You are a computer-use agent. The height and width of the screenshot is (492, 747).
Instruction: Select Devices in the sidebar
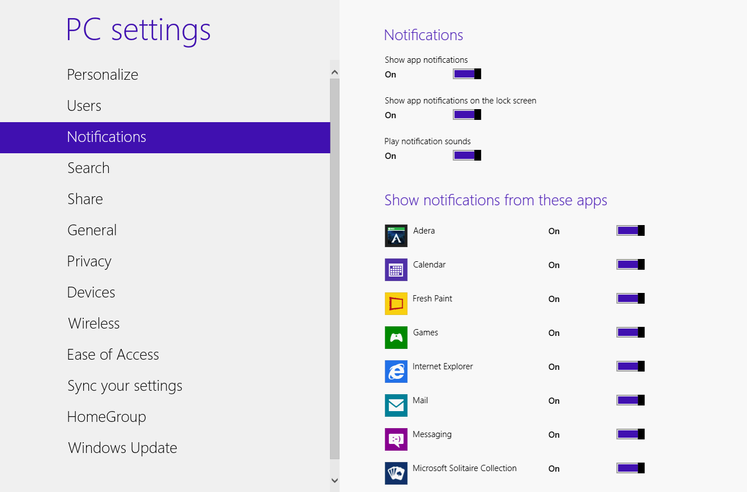(x=165, y=292)
